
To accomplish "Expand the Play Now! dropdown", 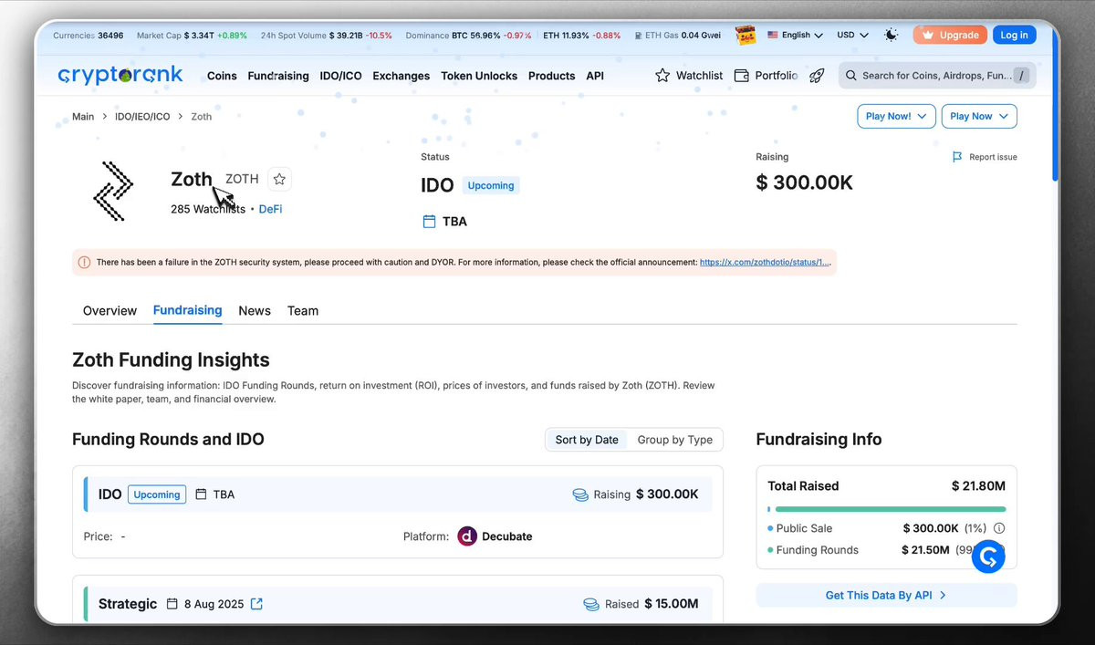I will click(896, 116).
